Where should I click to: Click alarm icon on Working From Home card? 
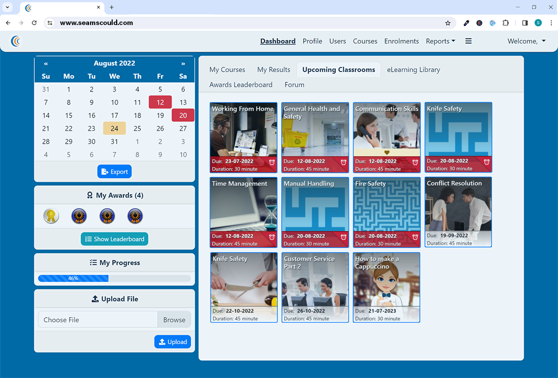[272, 163]
